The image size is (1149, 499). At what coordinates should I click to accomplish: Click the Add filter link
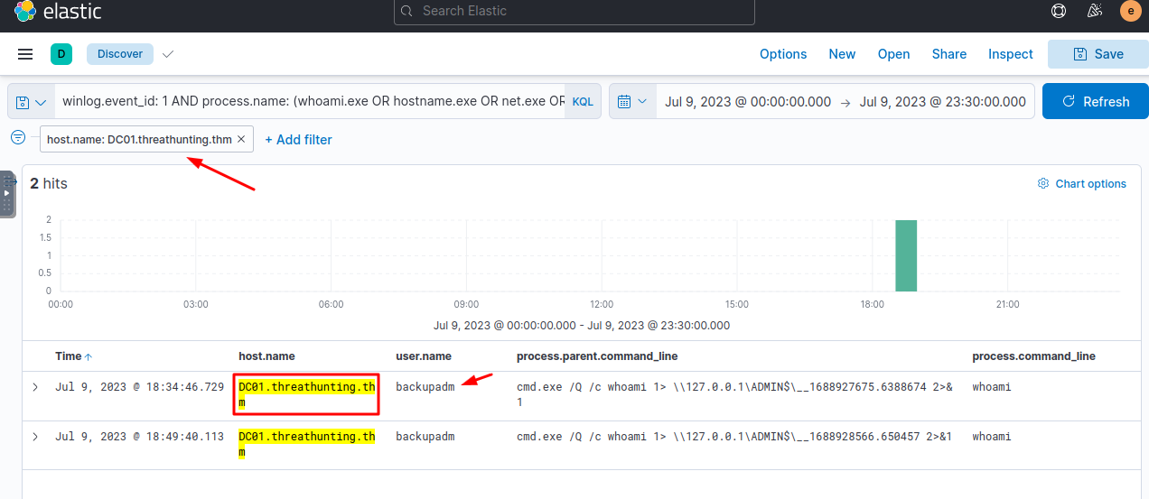click(298, 140)
